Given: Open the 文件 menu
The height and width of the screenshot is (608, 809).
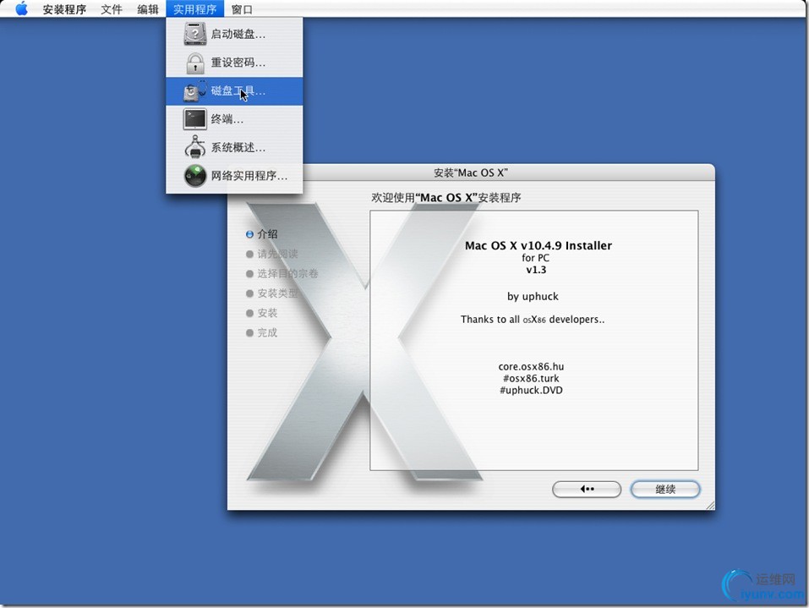Looking at the screenshot, I should point(112,9).
